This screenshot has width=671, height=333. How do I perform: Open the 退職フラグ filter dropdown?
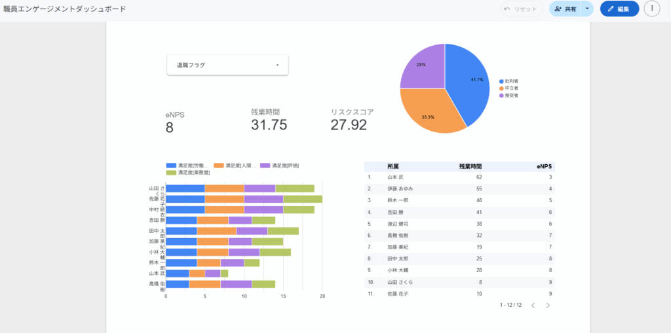(227, 65)
